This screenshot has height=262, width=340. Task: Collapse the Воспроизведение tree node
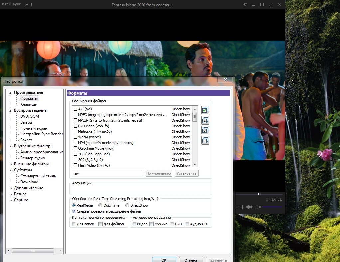(10, 111)
